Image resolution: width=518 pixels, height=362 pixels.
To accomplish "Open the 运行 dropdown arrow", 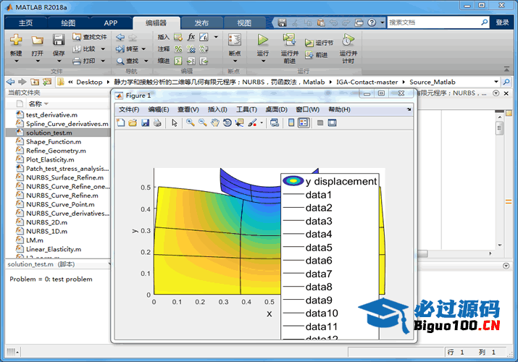I will point(263,61).
